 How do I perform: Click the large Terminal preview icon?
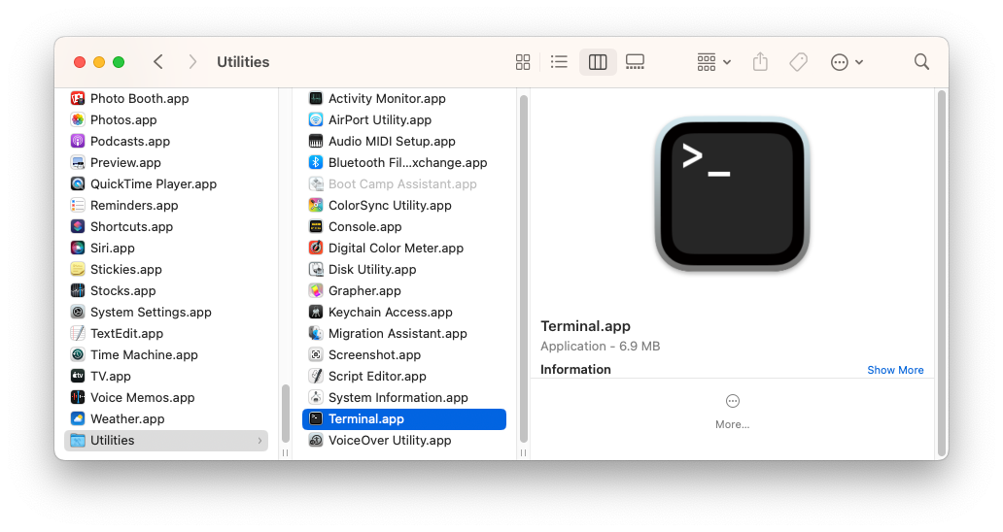(733, 195)
